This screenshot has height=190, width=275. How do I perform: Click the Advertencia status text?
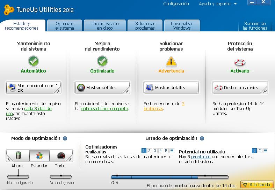tap(171, 71)
